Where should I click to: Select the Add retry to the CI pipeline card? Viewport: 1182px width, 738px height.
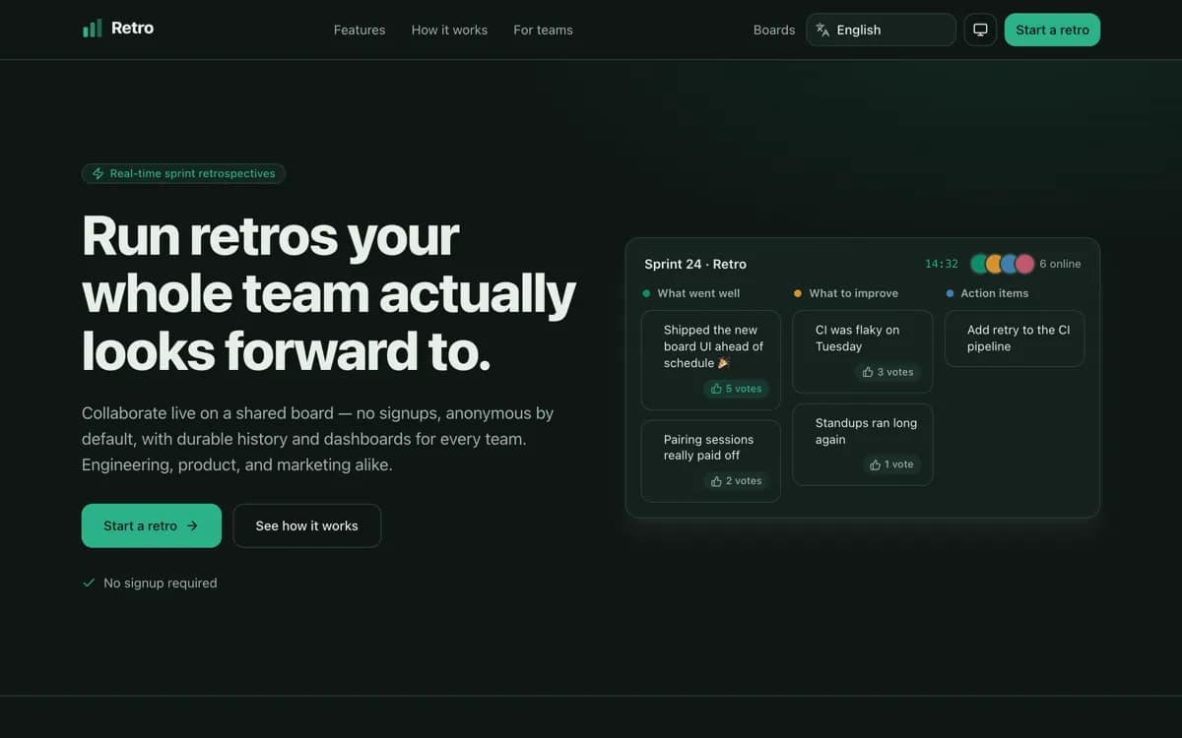click(1015, 338)
